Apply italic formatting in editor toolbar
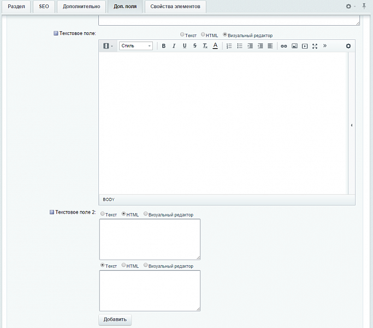 click(174, 46)
